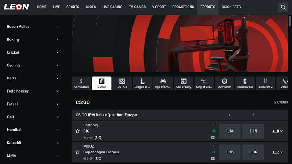Open the search icon in header
292x164 pixels.
(x=283, y=7)
